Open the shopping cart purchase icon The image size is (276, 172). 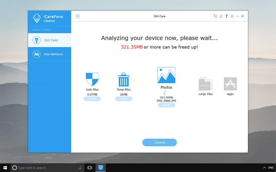(215, 16)
